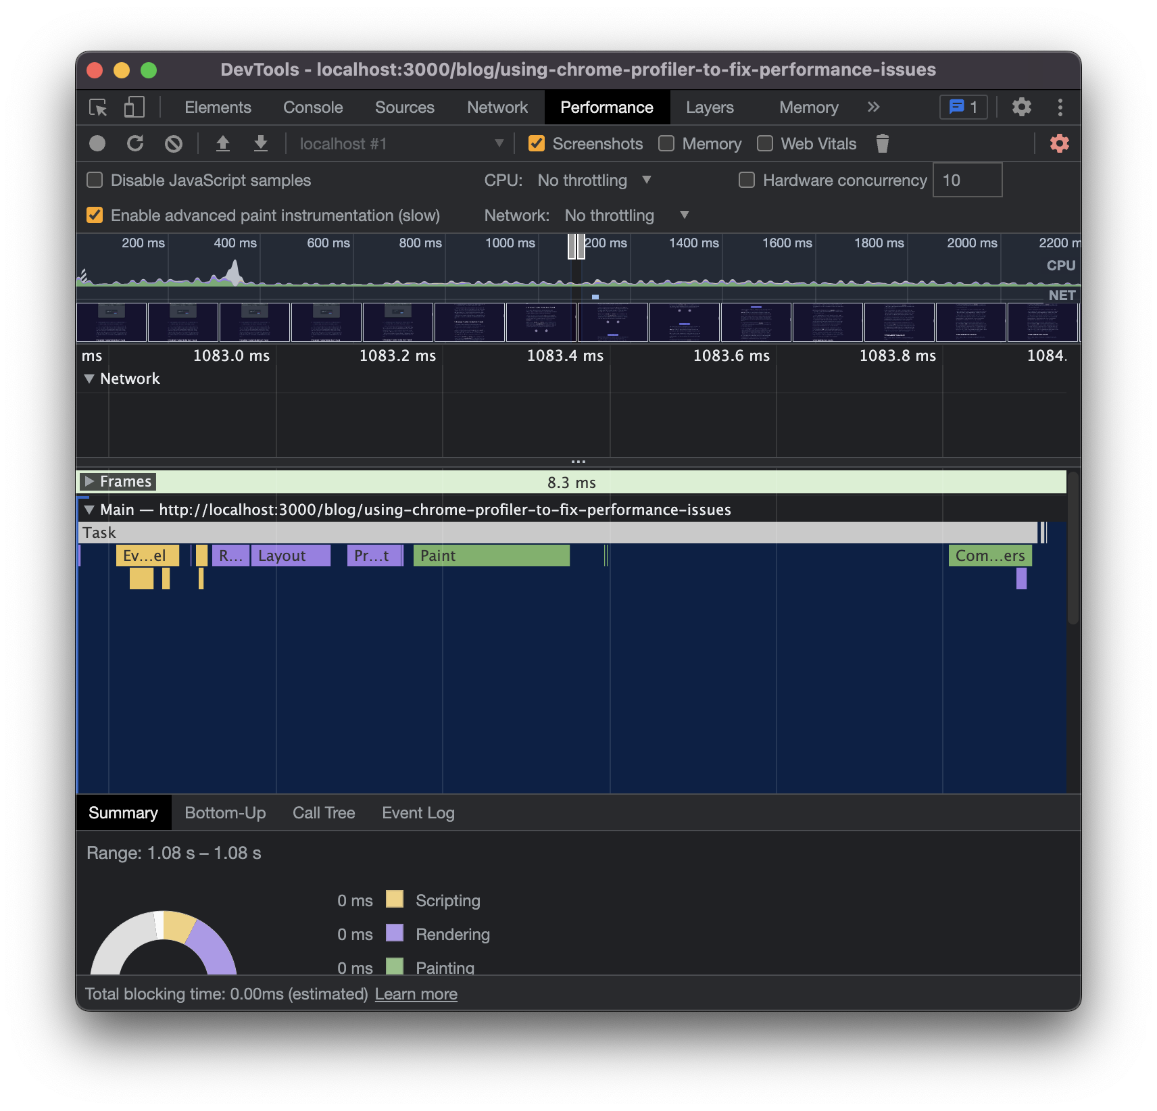Switch to the Console tab
This screenshot has height=1111, width=1157.
click(313, 107)
